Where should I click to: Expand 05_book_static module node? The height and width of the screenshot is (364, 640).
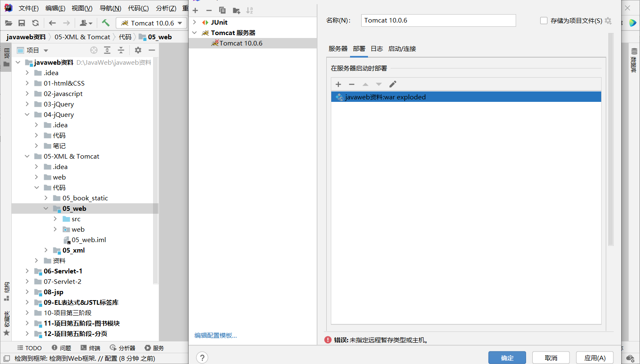coord(46,198)
